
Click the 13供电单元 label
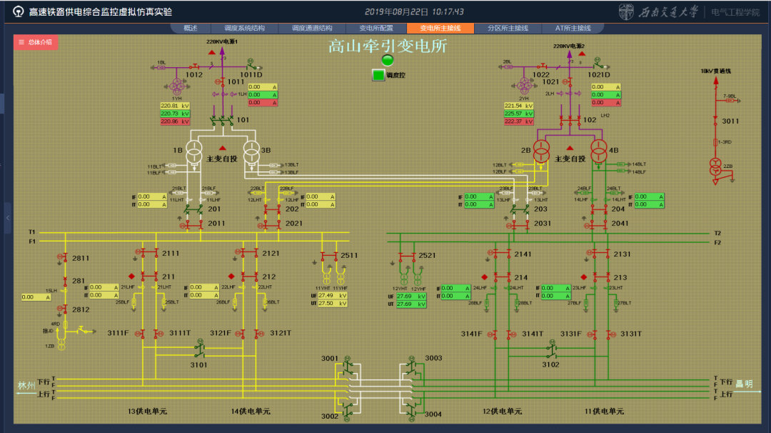click(x=147, y=412)
